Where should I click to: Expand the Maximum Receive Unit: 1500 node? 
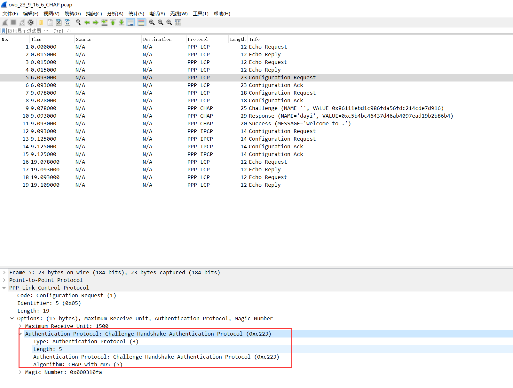pos(20,326)
